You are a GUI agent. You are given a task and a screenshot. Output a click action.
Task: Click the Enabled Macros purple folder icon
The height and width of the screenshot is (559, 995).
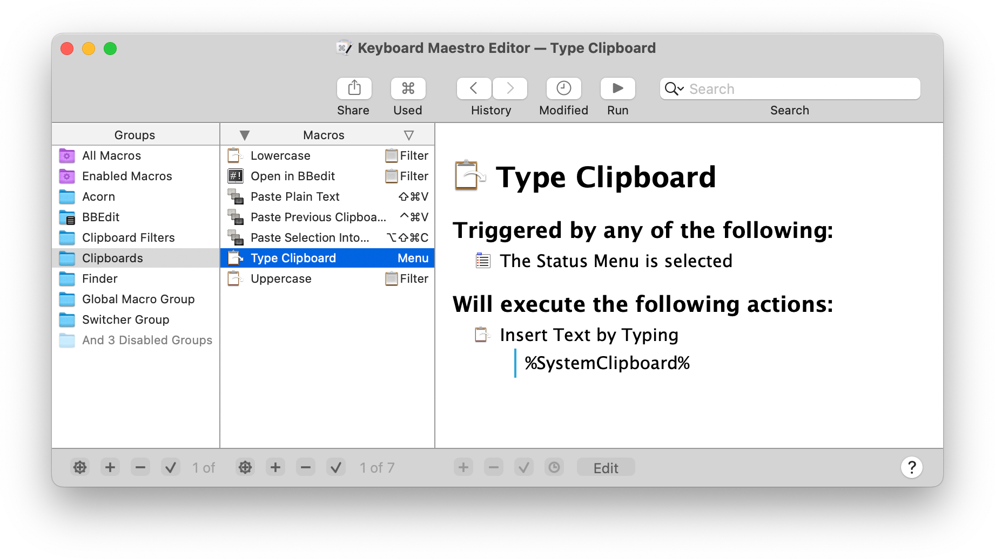(67, 176)
